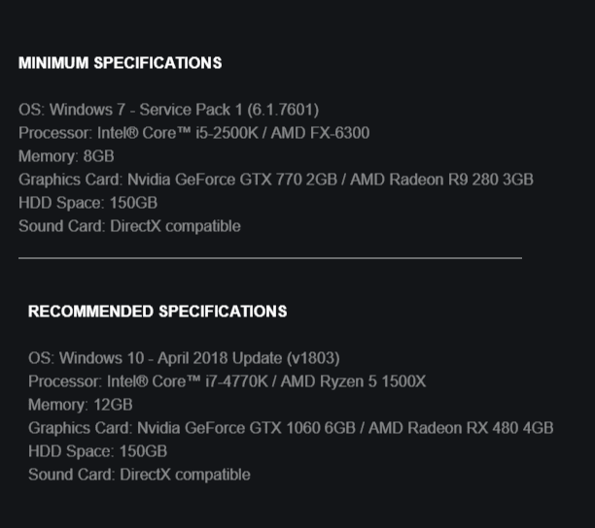595x528 pixels.
Task: Click the Recommended Specifications heading
Action: 157,312
